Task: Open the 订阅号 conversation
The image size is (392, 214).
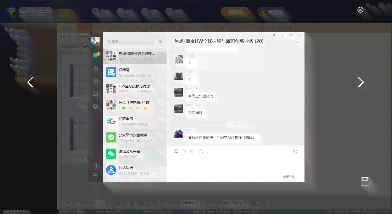Action: 135,72
